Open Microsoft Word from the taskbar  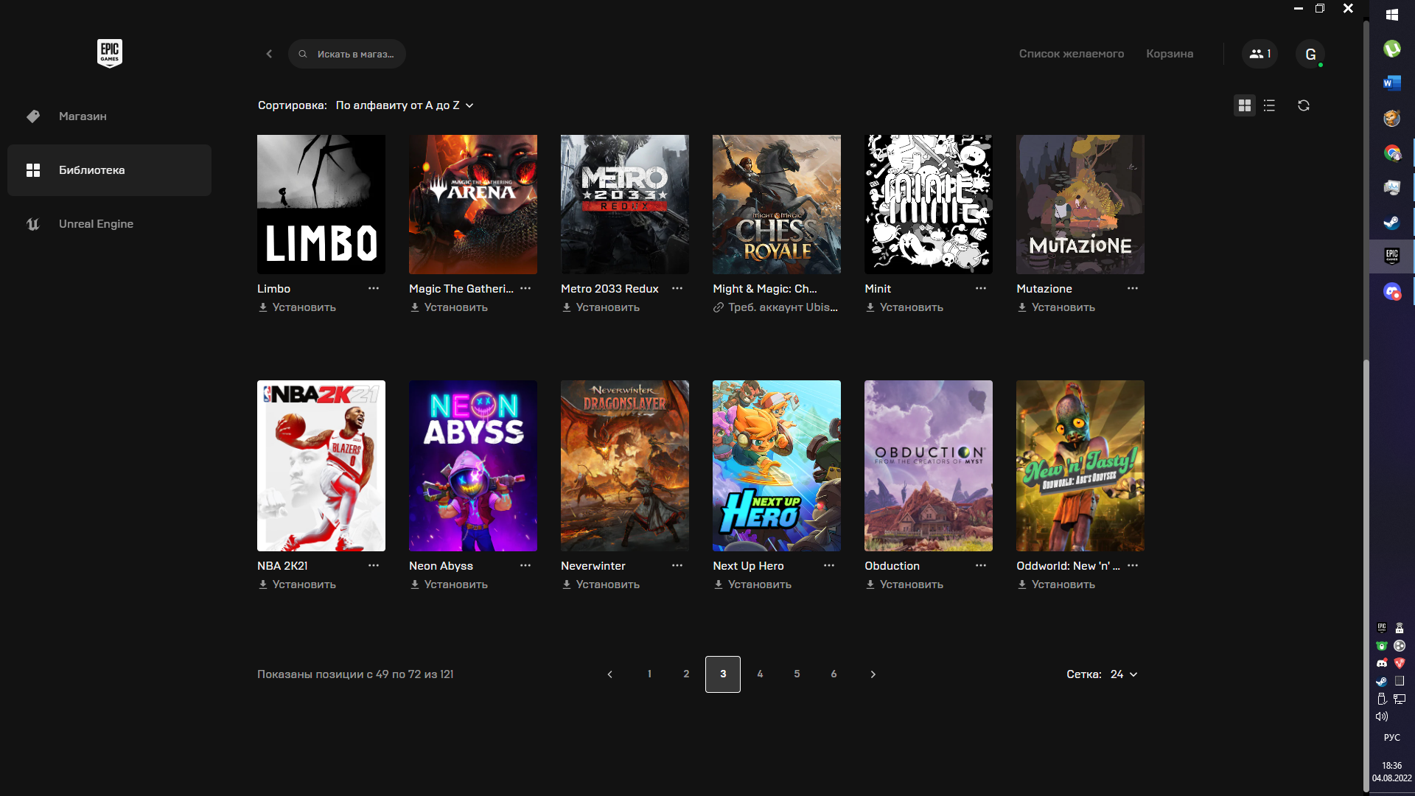[1392, 83]
